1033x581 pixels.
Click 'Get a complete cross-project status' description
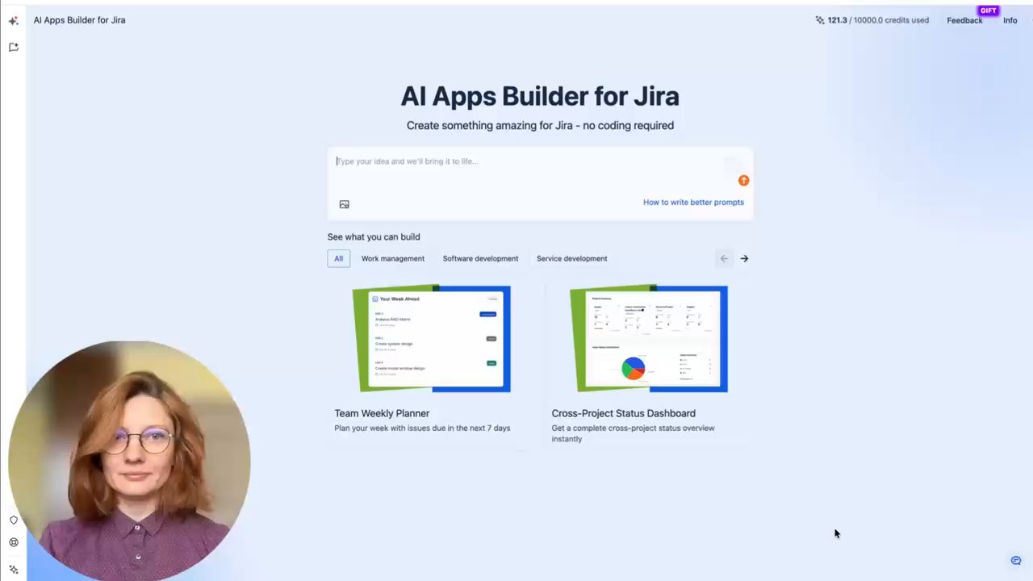pos(633,433)
